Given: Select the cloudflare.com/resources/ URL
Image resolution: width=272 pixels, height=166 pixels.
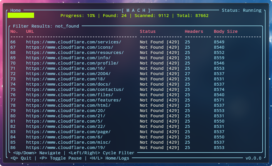Looking at the screenshot, I should [75, 53].
